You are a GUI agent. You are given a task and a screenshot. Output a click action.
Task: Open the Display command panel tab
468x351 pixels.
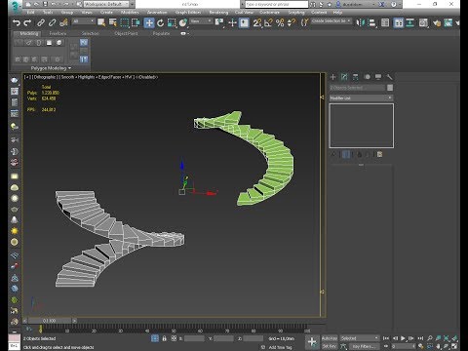pos(378,77)
